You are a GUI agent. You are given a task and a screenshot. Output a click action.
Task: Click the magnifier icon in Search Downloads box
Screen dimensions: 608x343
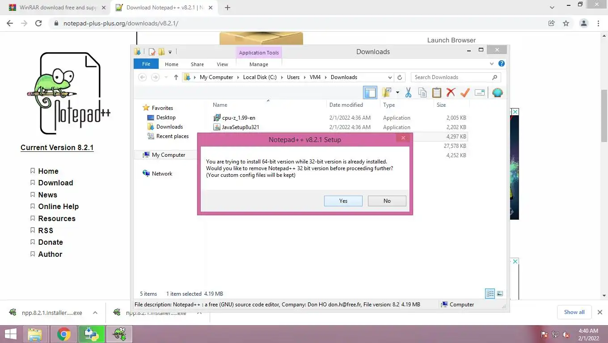(494, 77)
